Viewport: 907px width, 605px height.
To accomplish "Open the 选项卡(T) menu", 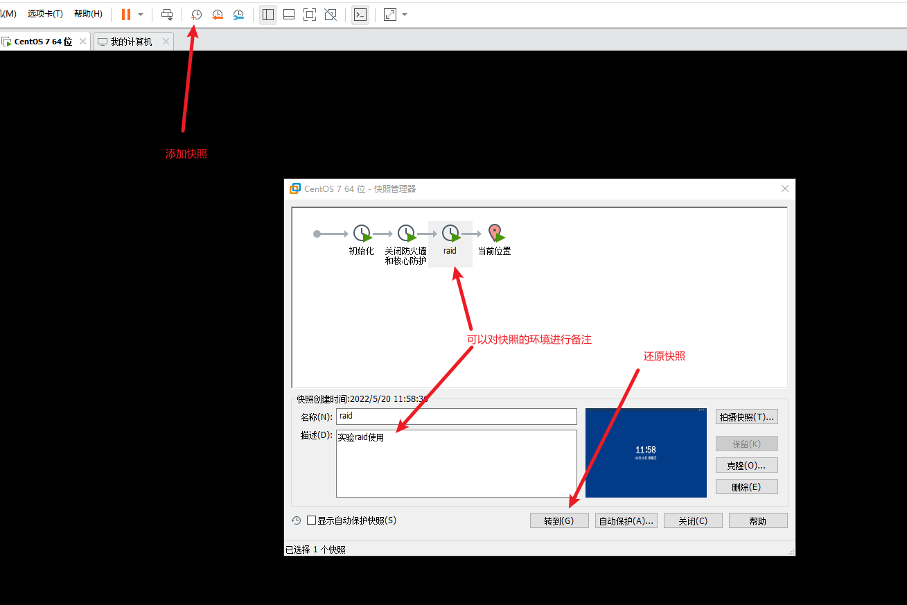I will [x=45, y=14].
